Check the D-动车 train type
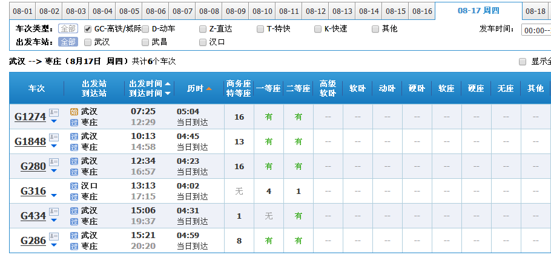 pyautogui.click(x=145, y=29)
